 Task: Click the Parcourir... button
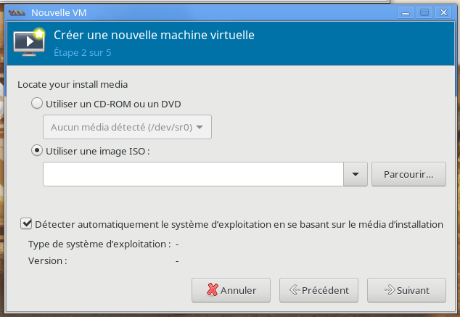coord(408,174)
